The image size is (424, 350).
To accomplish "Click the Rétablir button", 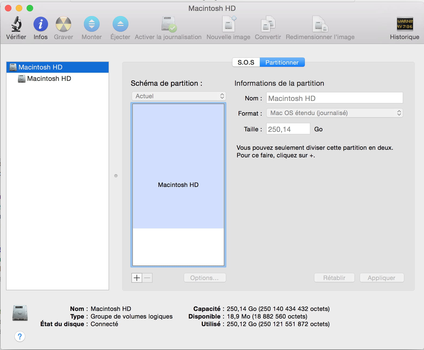I will 334,278.
